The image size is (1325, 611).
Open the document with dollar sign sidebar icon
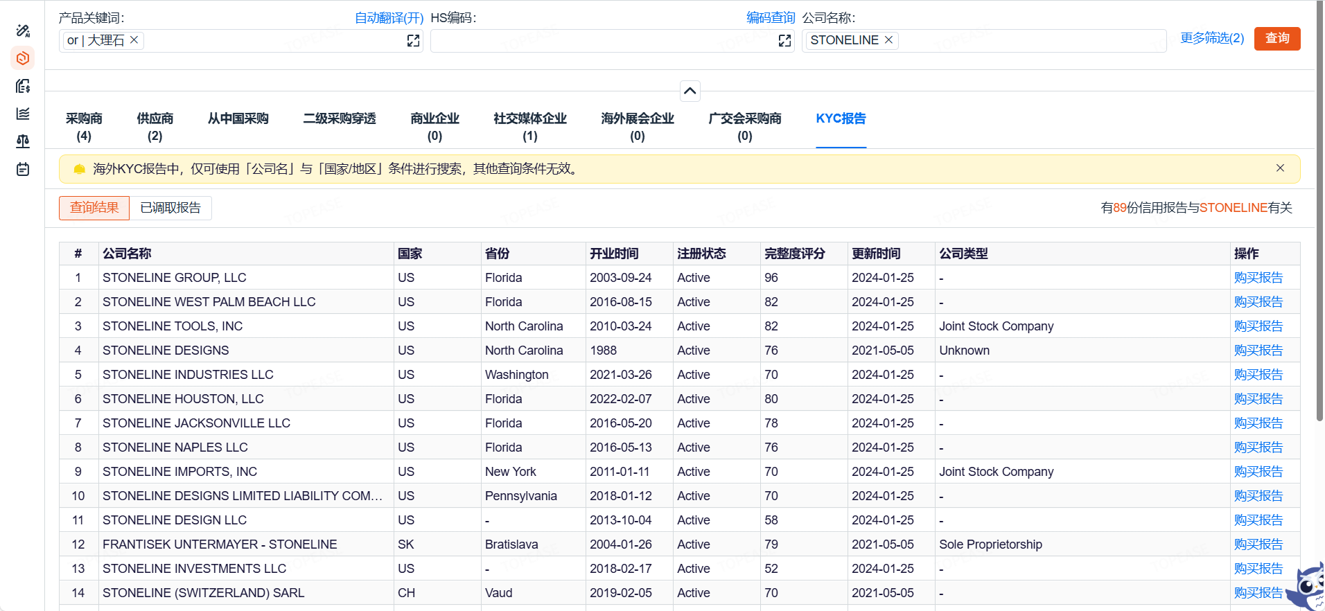(x=23, y=86)
